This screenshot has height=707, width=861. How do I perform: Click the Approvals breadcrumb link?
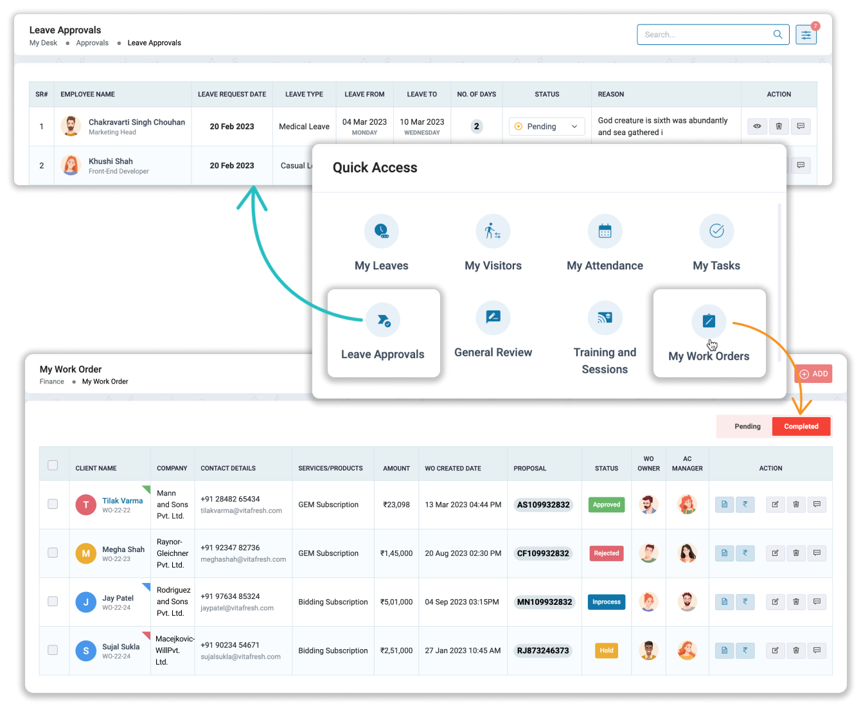pyautogui.click(x=92, y=43)
